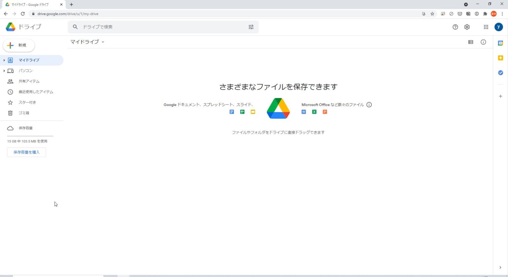
Task: Toggle the list view layout
Action: [x=470, y=42]
